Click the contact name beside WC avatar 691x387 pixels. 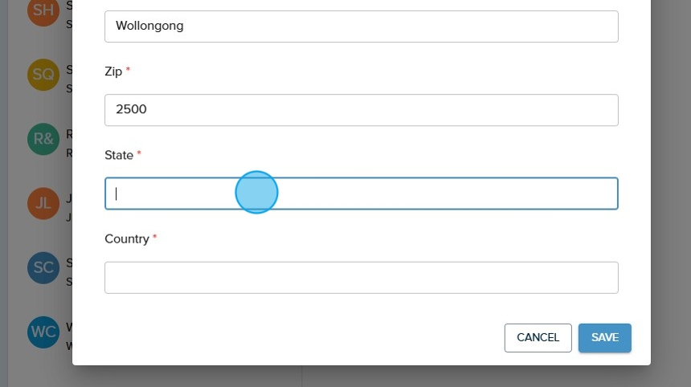pos(68,327)
